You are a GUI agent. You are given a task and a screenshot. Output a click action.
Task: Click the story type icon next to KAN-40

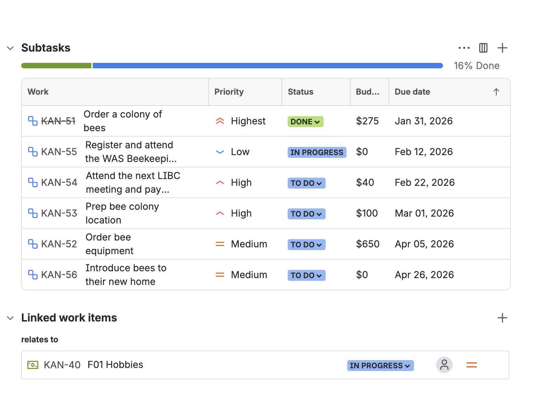pyautogui.click(x=32, y=365)
